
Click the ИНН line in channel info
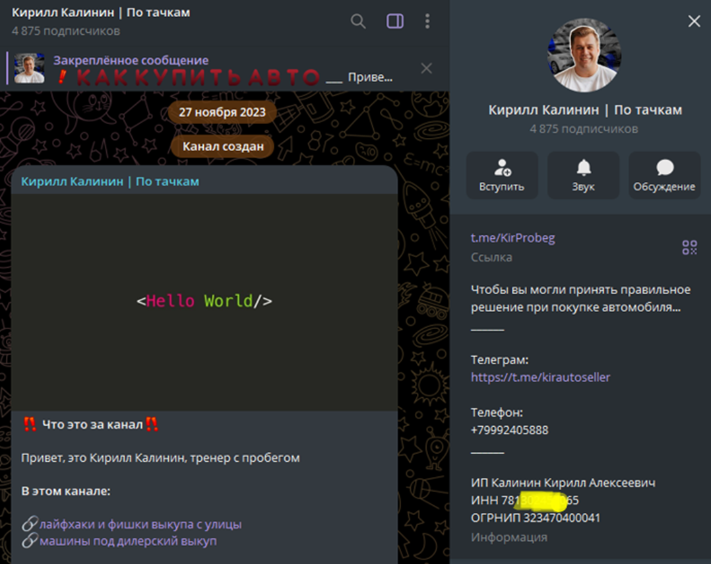click(x=524, y=500)
